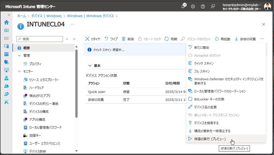Collapse sidebar menu with double chevron

click(x=74, y=39)
